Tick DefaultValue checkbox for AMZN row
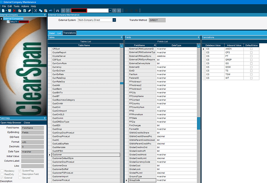 point(251,49)
